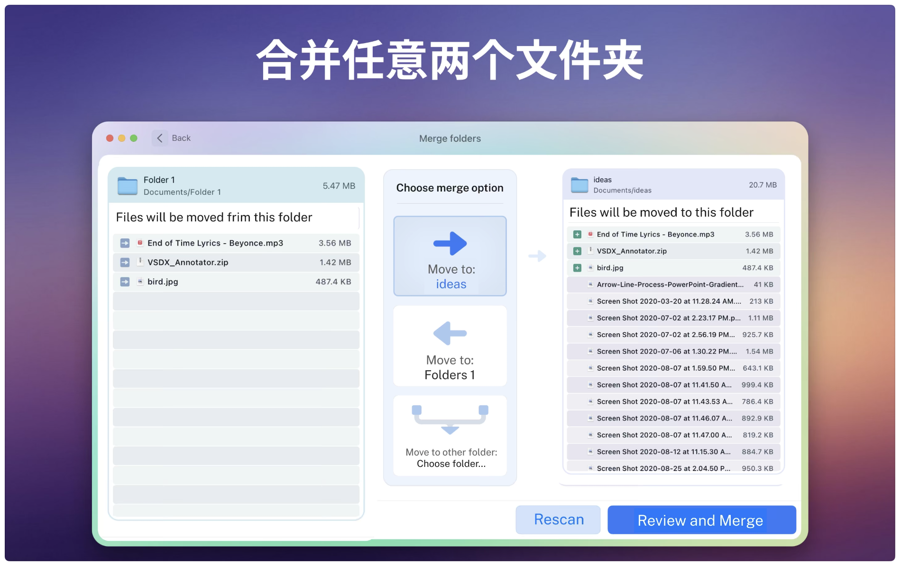Image resolution: width=901 pixels, height=566 pixels.
Task: Toggle the arrow badge next to bird.jpg
Action: point(124,281)
